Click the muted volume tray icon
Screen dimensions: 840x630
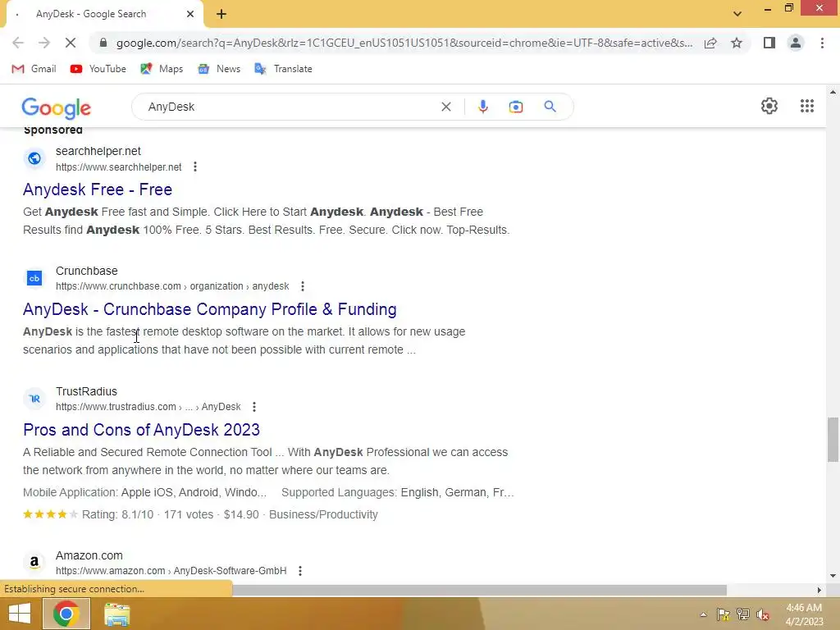(x=763, y=614)
